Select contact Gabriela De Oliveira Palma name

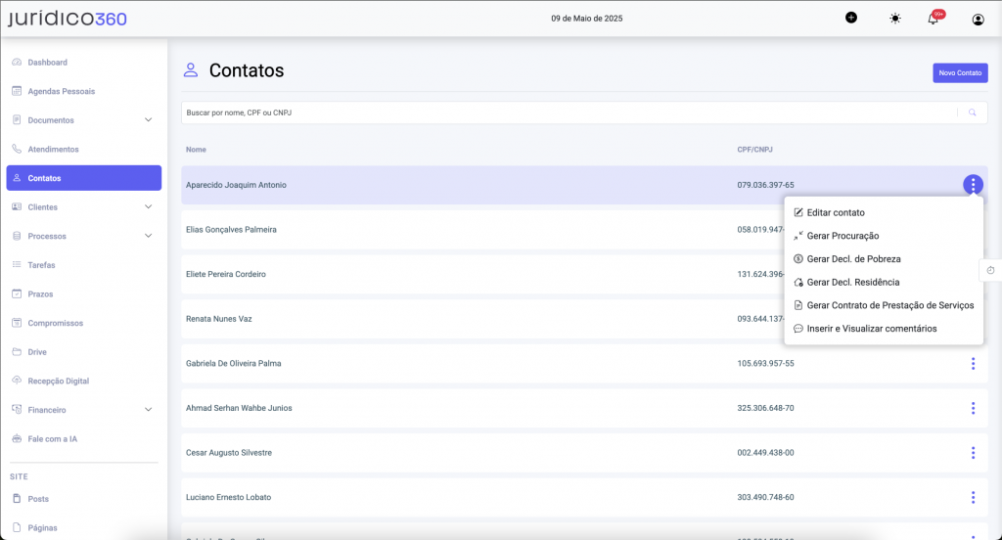tap(233, 363)
